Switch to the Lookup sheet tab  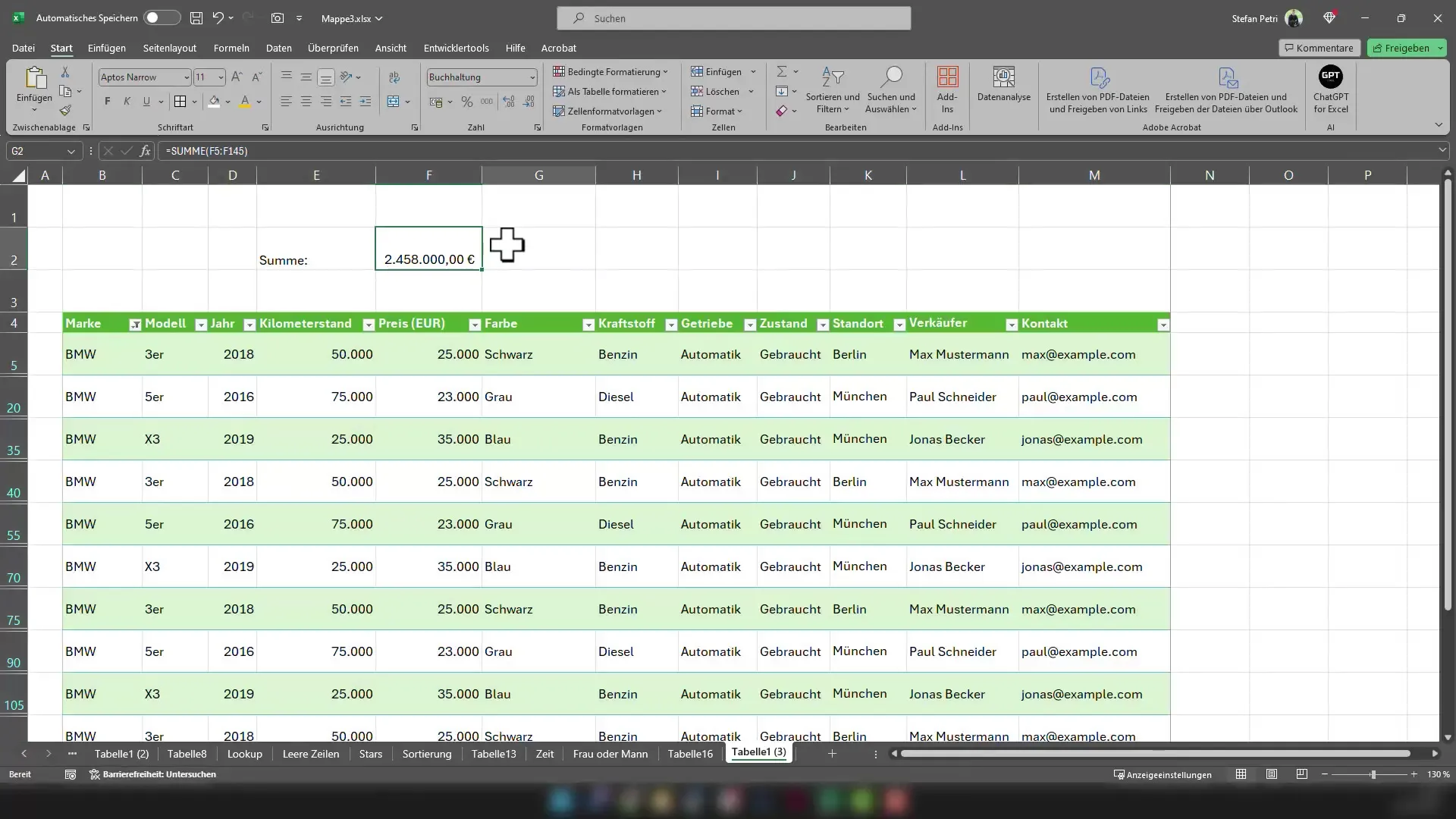coord(244,753)
